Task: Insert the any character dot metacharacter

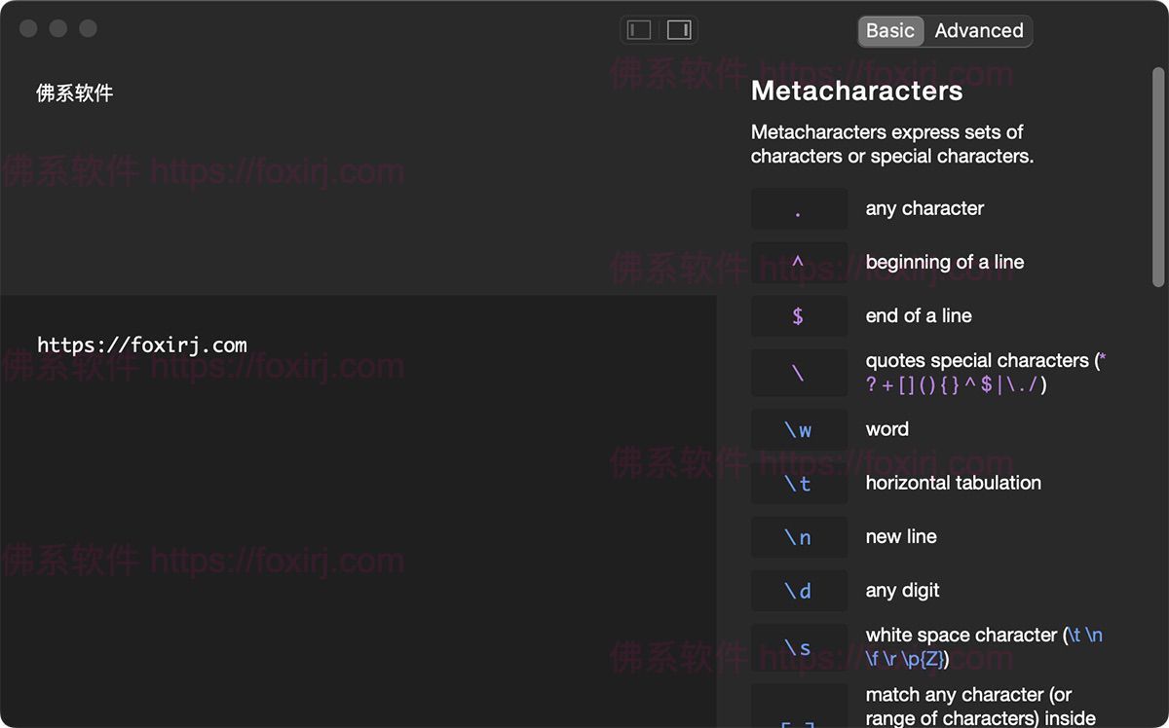Action: 799,208
